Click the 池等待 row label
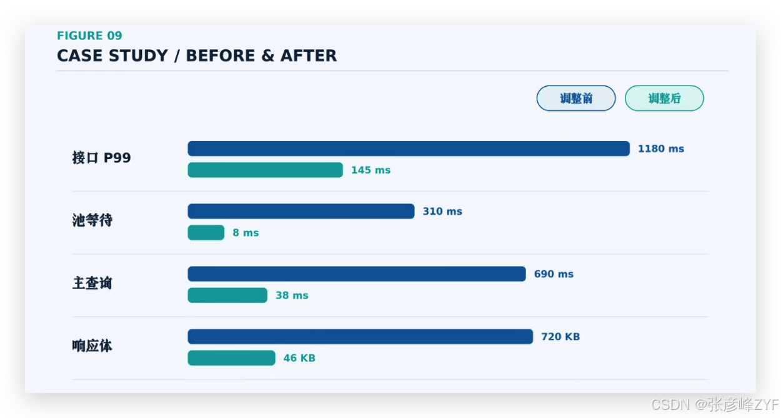Screen dimensions: 781x418 pos(92,220)
